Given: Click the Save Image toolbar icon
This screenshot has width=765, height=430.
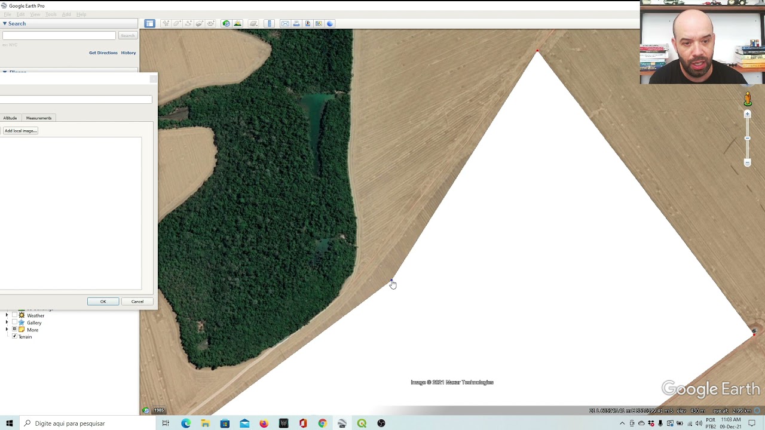Looking at the screenshot, I should pyautogui.click(x=308, y=23).
